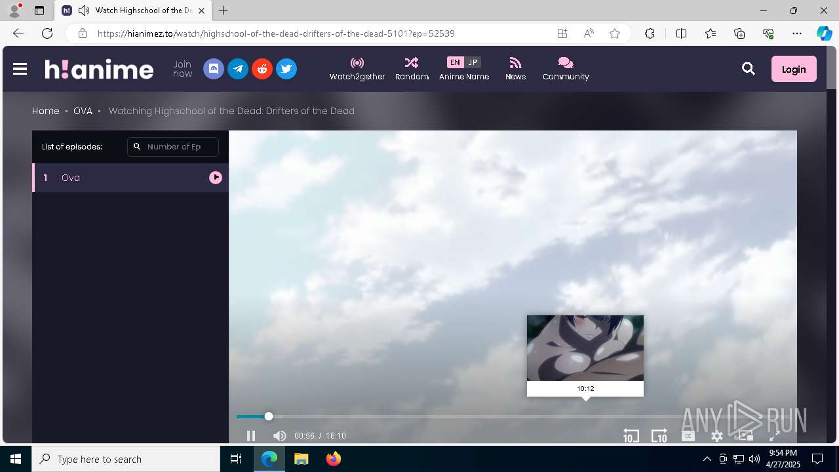The image size is (839, 472).
Task: Enable picture-in-picture mode
Action: pos(745,436)
